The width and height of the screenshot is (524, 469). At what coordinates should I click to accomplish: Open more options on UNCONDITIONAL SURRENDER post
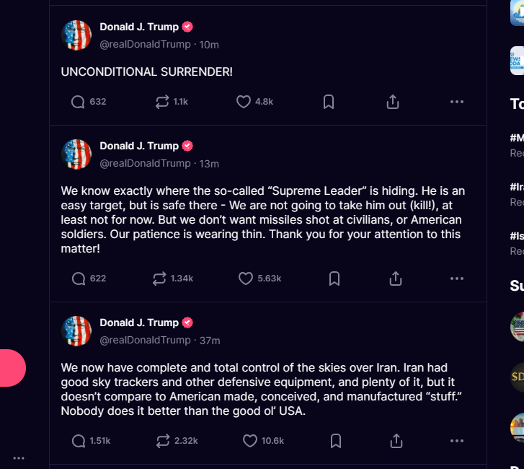point(457,102)
